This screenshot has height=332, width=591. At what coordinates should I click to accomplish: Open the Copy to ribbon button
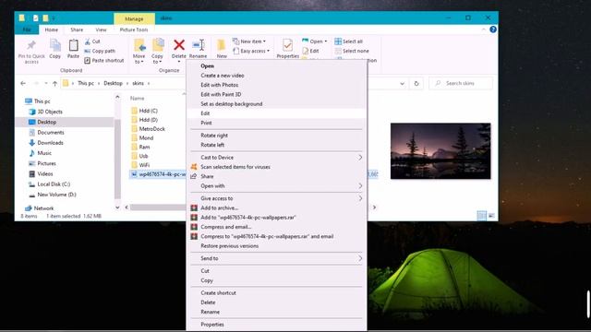point(158,51)
